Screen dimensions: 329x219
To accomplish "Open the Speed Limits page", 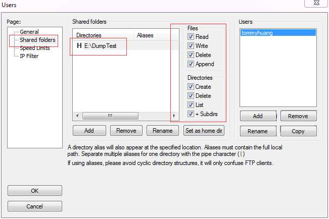I will 35,48.
